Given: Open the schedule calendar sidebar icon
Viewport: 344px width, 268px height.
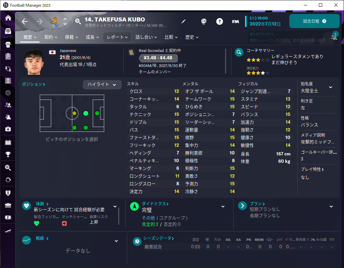Looking at the screenshot, I should coord(8,142).
